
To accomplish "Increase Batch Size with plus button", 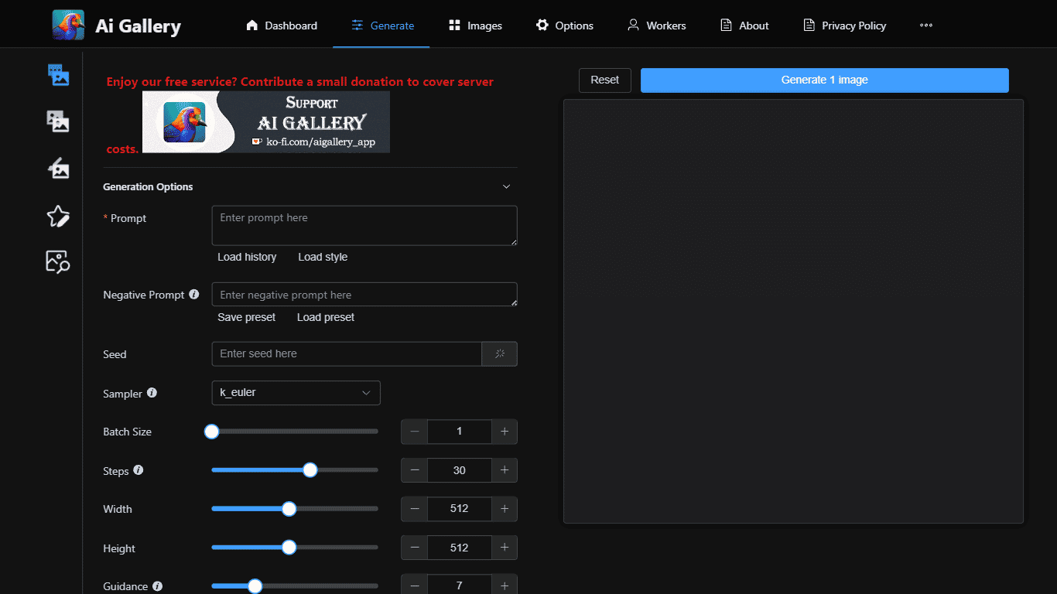I will tap(505, 432).
